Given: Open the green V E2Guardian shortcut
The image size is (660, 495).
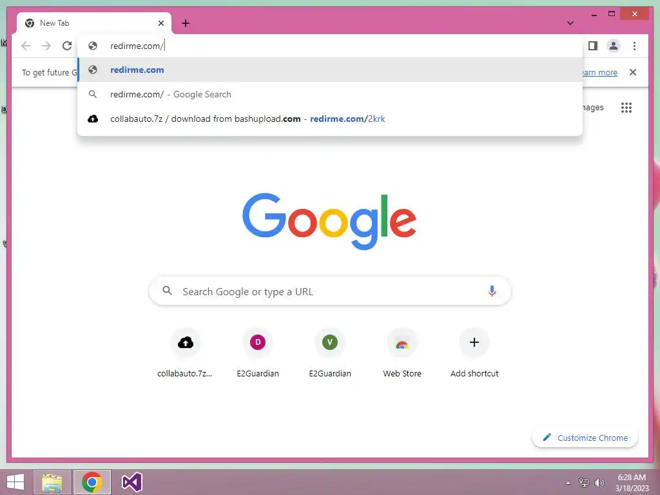Looking at the screenshot, I should (x=330, y=353).
